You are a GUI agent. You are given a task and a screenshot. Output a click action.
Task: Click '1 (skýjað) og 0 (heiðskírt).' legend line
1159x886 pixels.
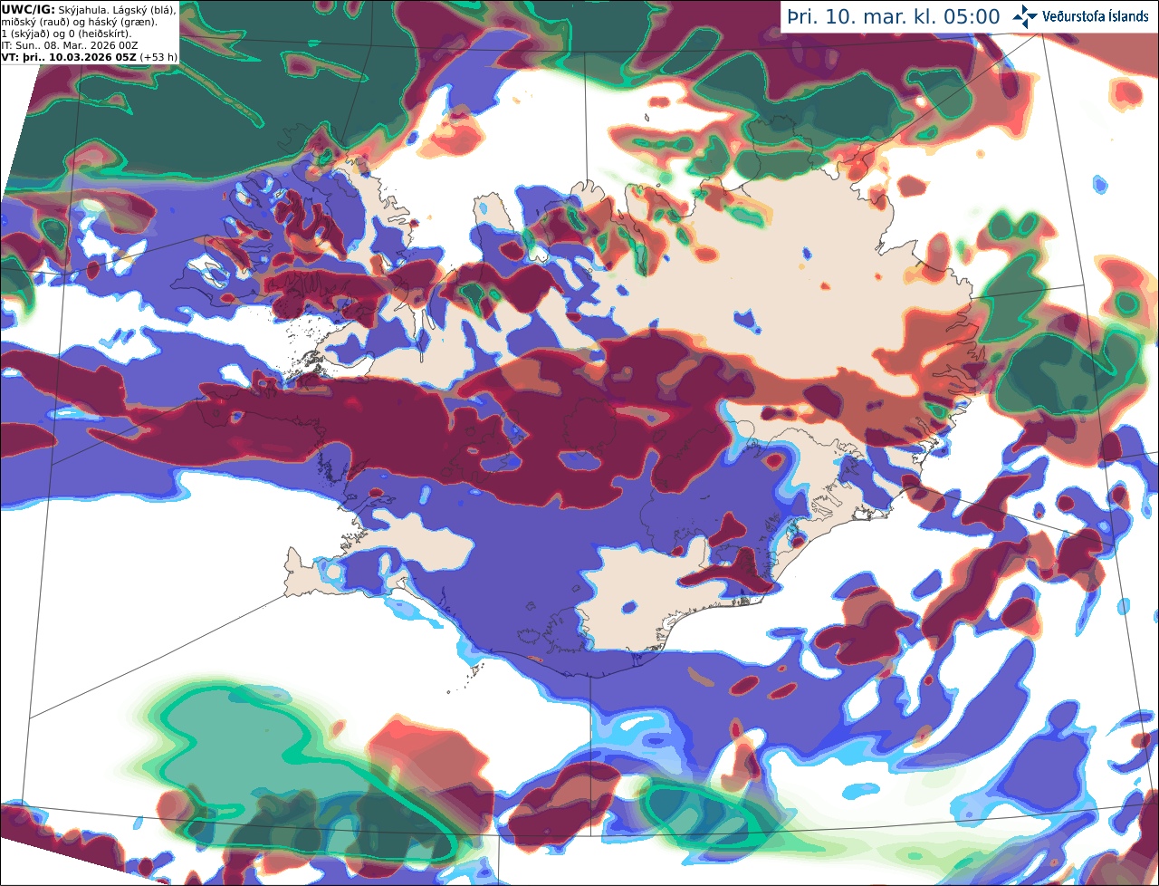67,34
